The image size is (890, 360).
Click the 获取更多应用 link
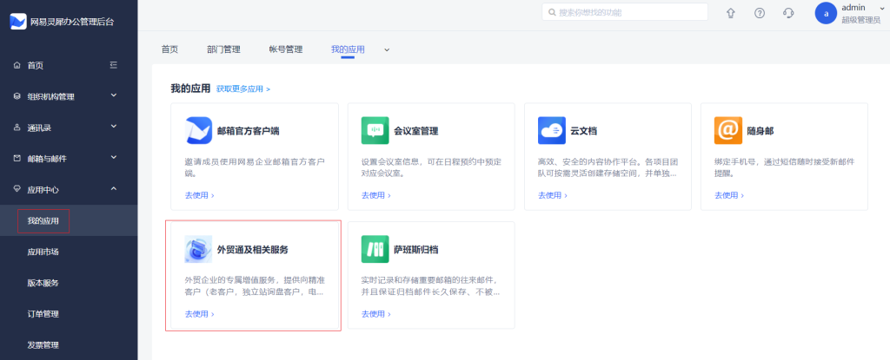(x=243, y=89)
